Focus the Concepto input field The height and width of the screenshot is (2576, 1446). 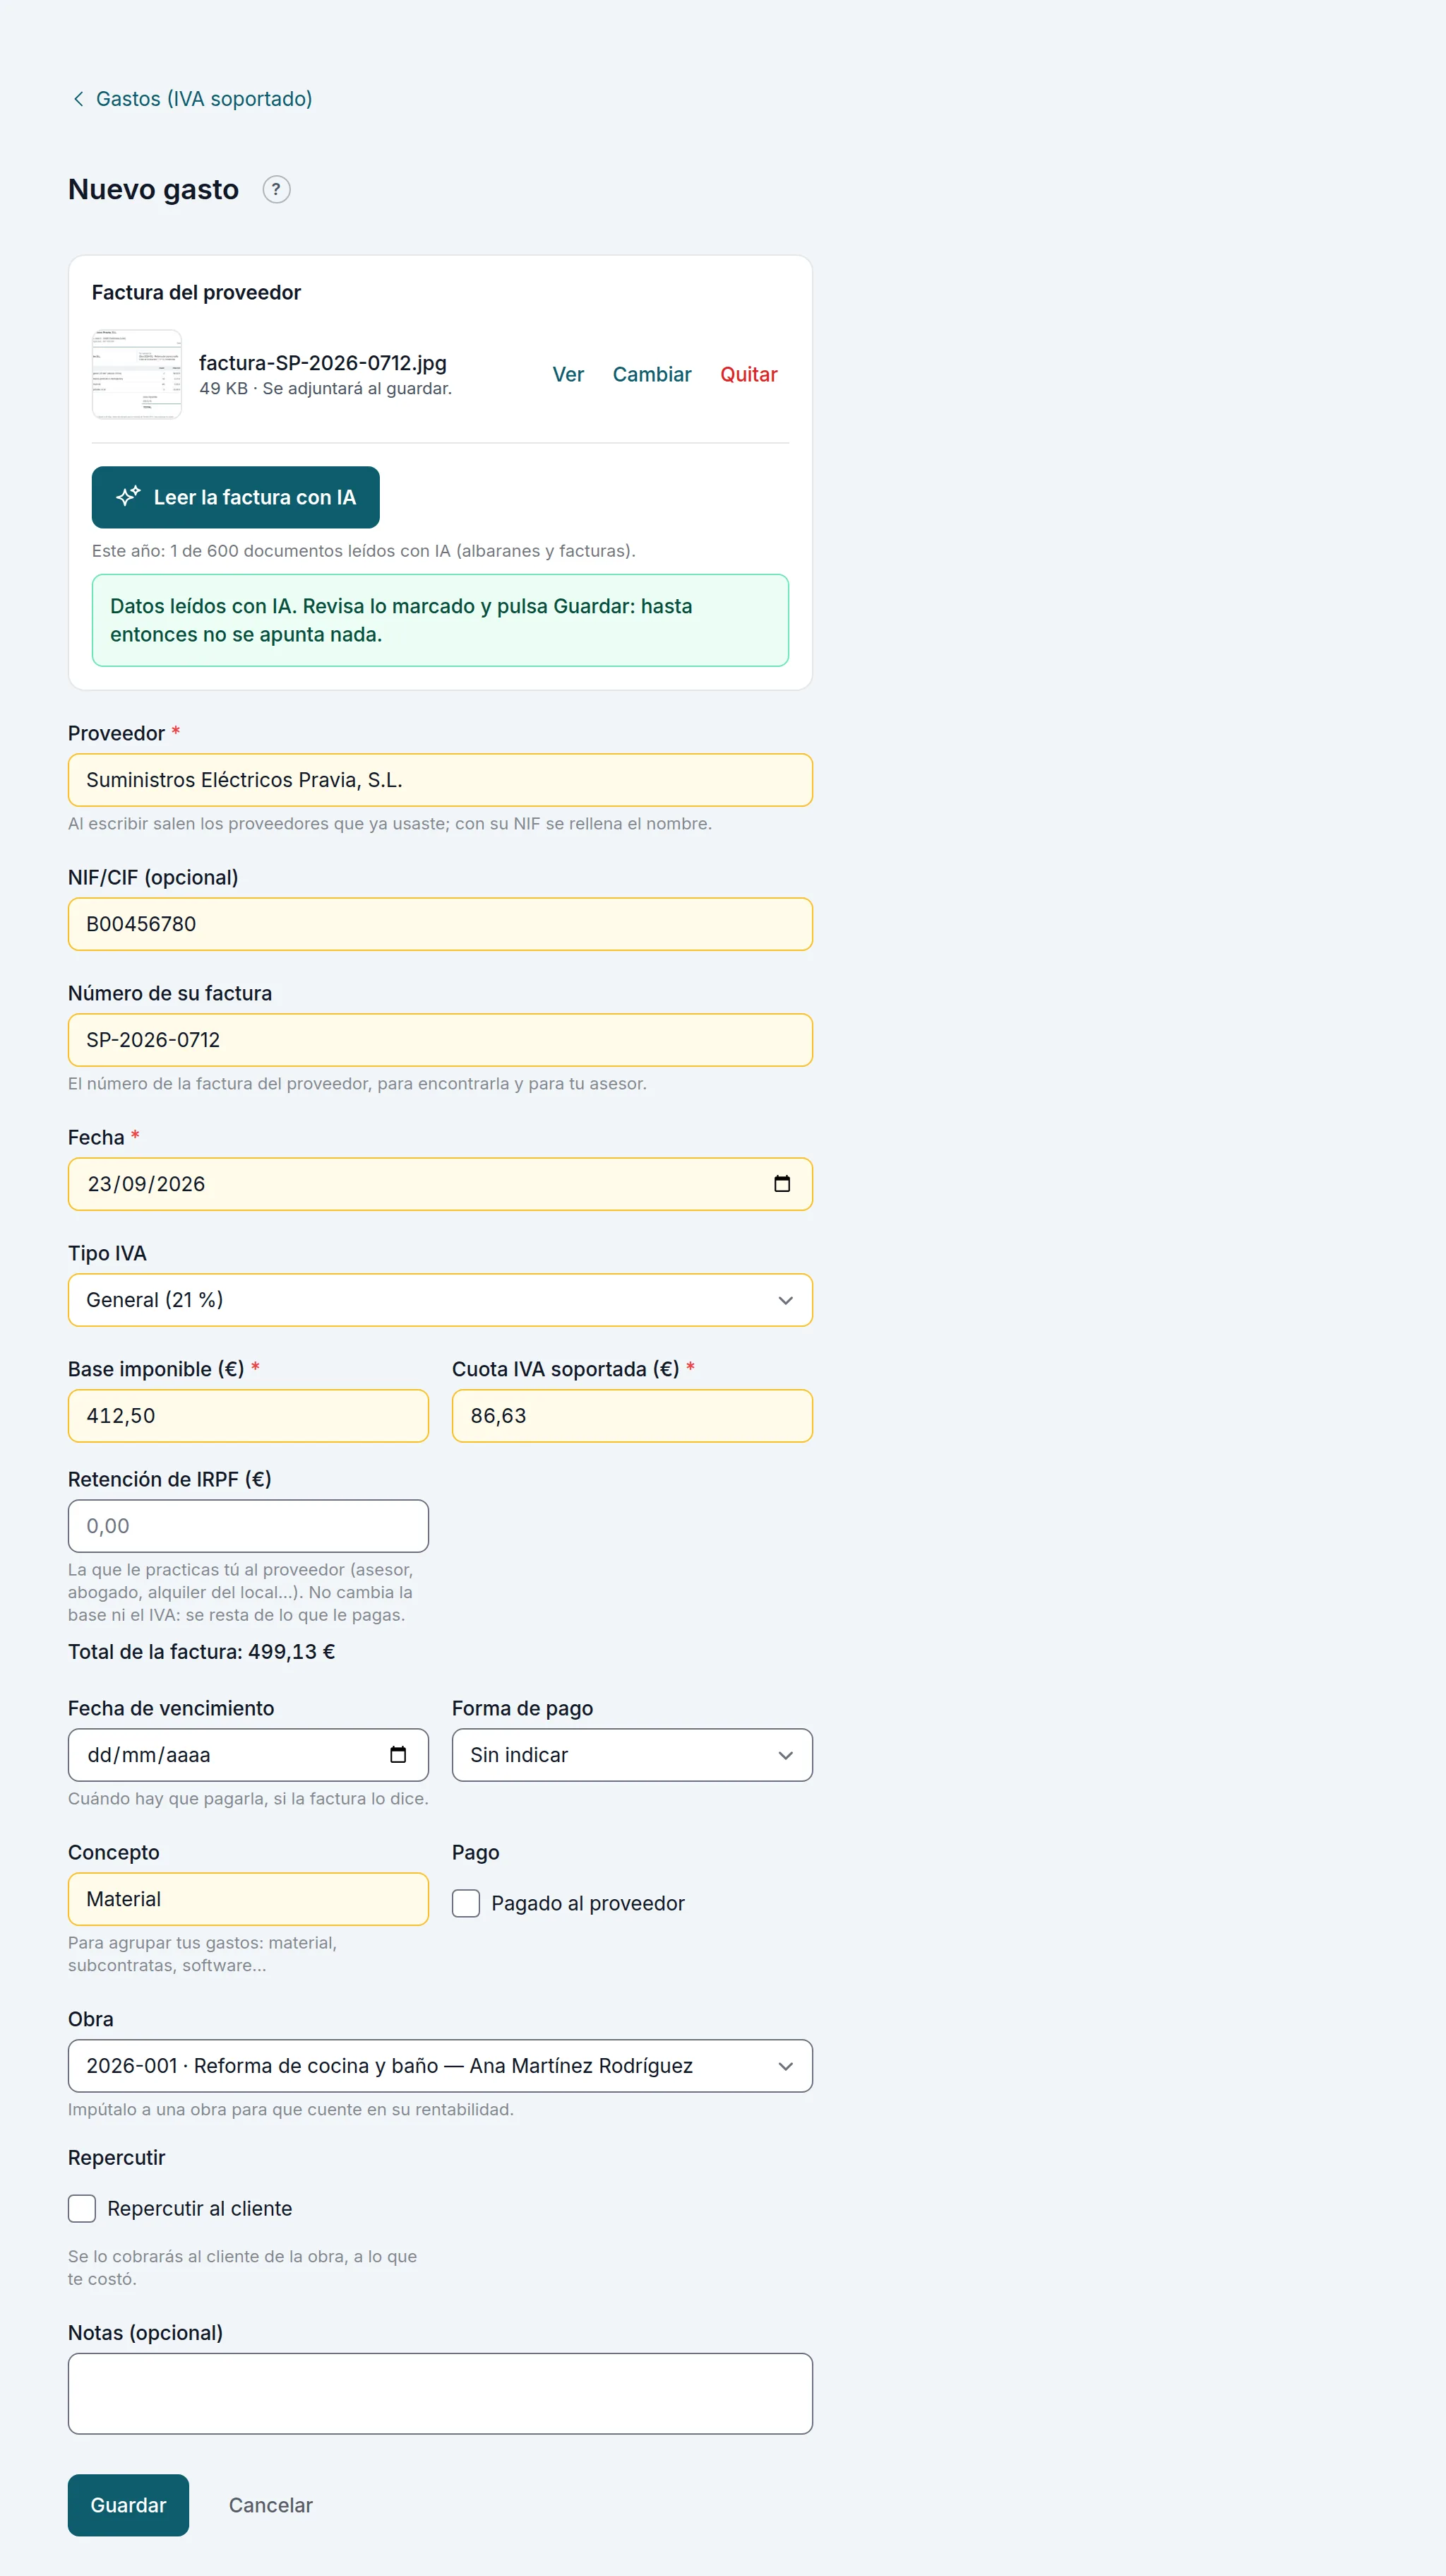(x=248, y=1899)
